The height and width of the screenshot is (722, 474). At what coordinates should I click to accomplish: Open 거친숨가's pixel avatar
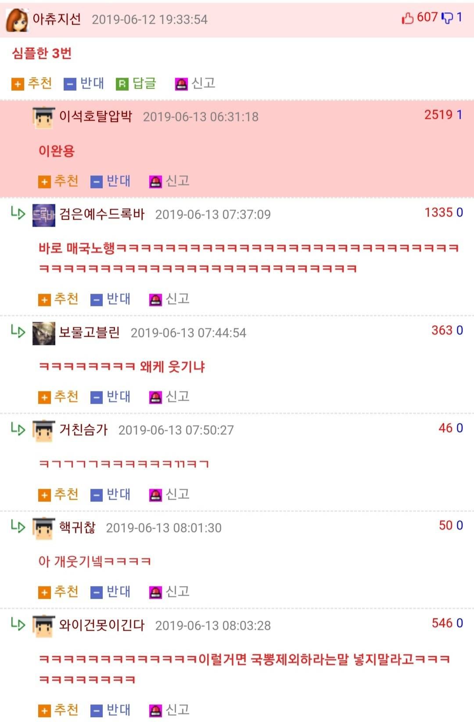(x=44, y=431)
